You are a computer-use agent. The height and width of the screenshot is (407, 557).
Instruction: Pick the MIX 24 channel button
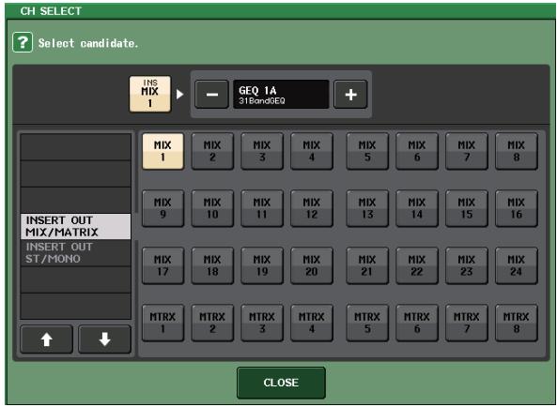pyautogui.click(x=517, y=265)
